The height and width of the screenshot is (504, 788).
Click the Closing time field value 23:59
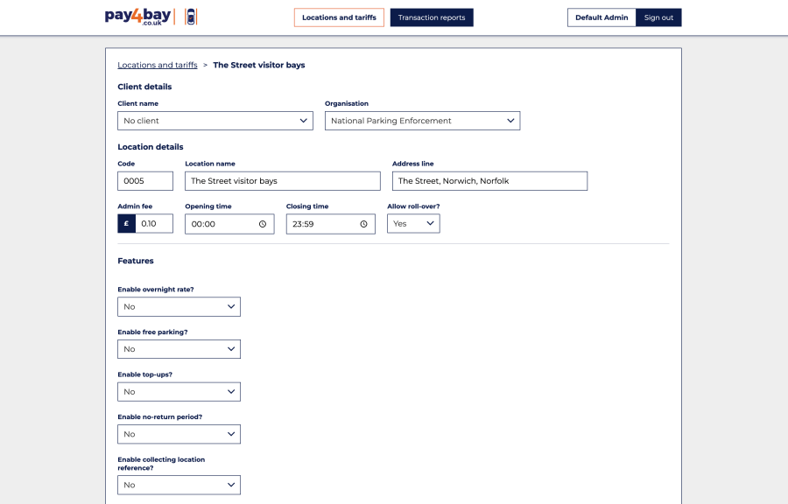tap(303, 224)
